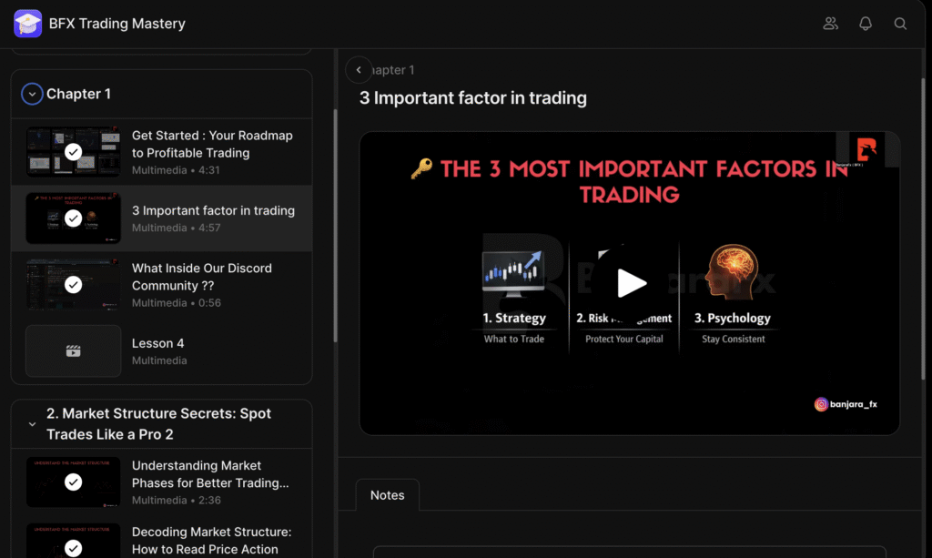Open the notifications bell
932x558 pixels.
click(866, 24)
